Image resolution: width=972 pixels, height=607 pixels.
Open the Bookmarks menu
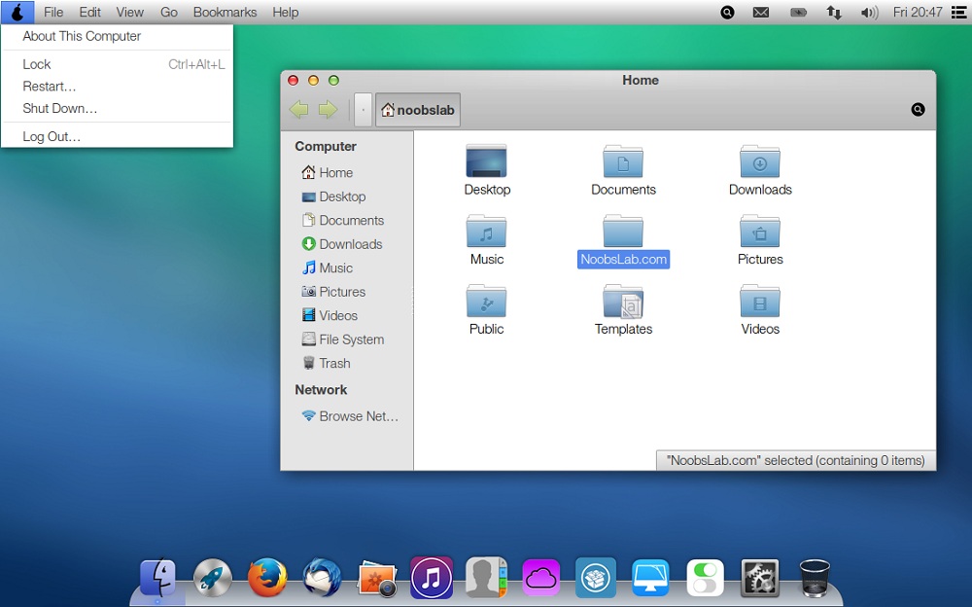(x=225, y=13)
